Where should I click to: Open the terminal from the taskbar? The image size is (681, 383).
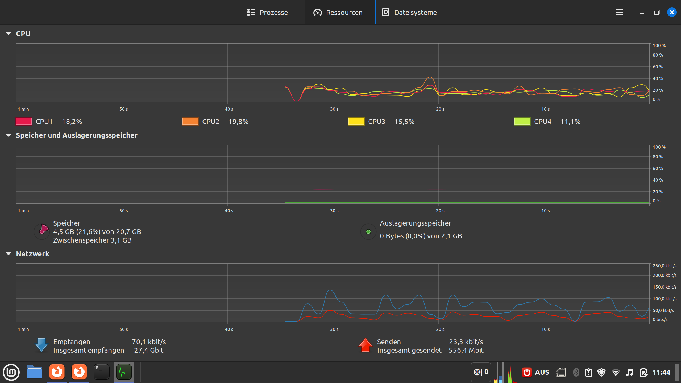click(101, 372)
